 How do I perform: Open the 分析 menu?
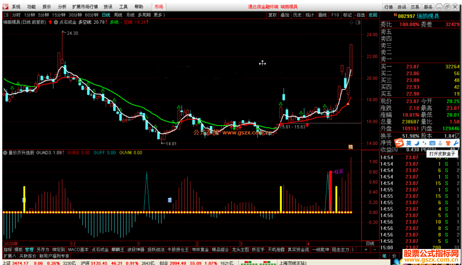point(62,7)
